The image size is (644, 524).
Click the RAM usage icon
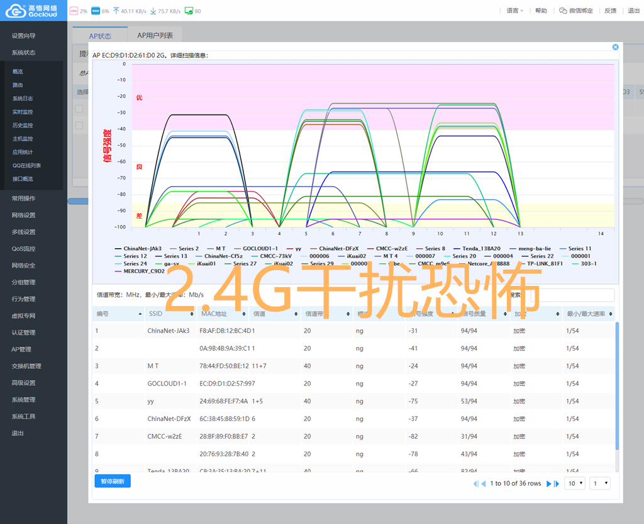(96, 11)
